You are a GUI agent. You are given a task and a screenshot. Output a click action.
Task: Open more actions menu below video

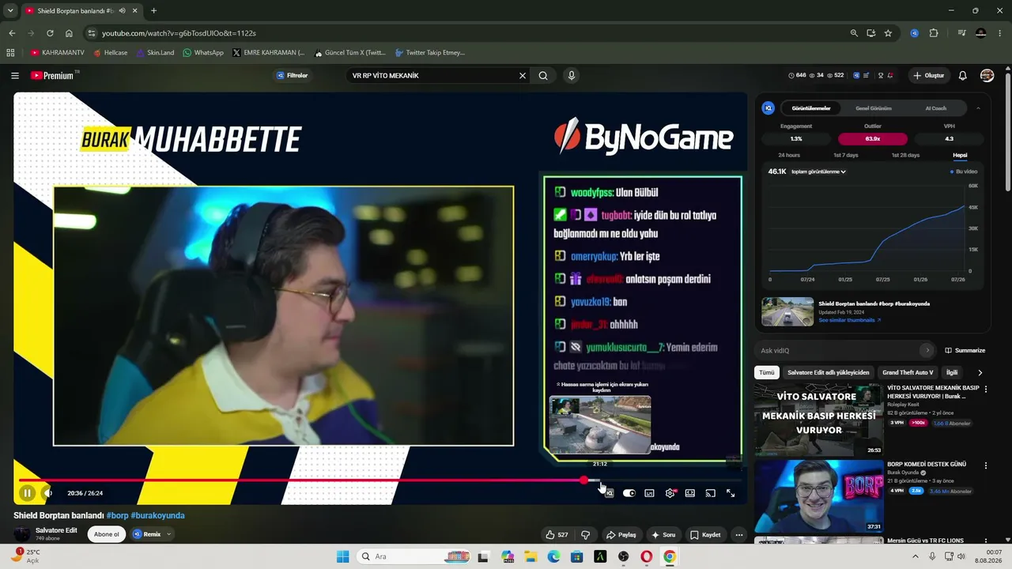tap(739, 535)
